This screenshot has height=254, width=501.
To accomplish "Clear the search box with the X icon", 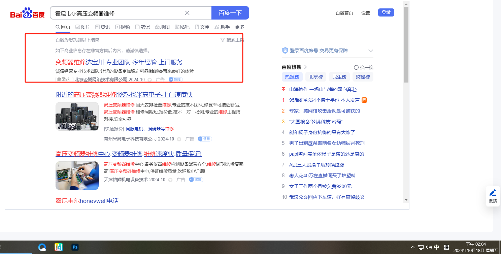I will pyautogui.click(x=187, y=13).
